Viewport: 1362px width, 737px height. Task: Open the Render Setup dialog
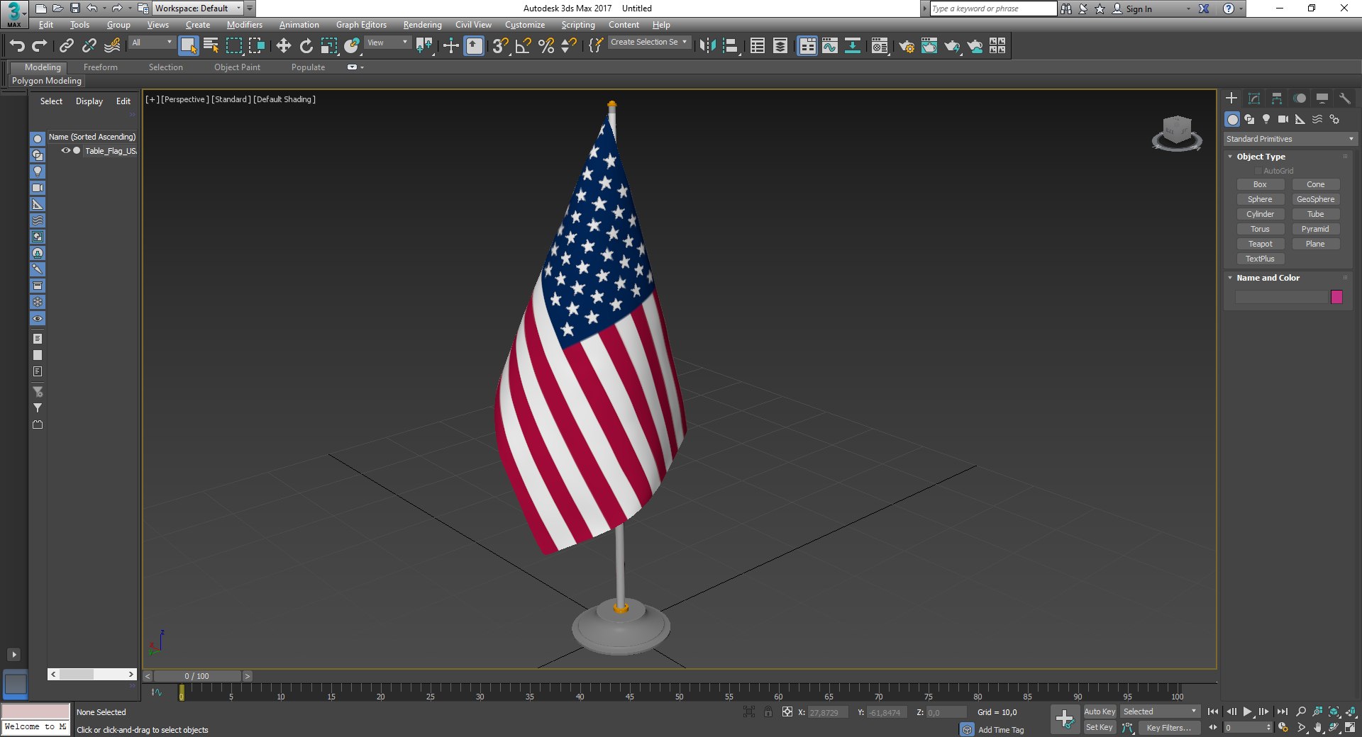tap(906, 46)
